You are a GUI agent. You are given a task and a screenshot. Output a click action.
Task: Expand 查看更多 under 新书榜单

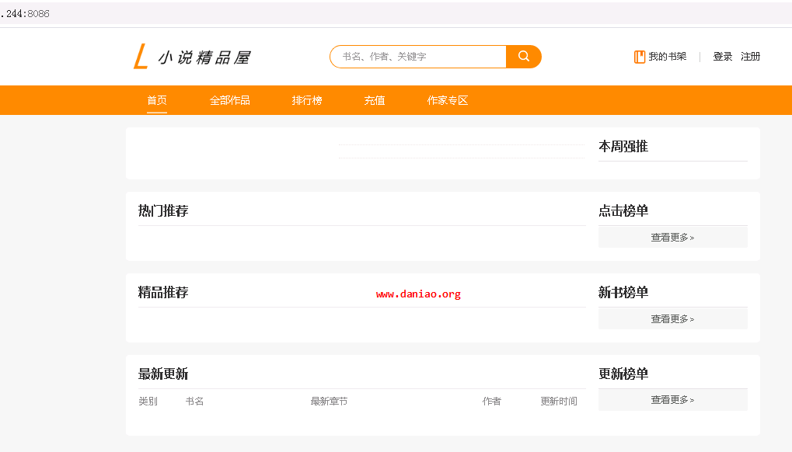(x=672, y=319)
